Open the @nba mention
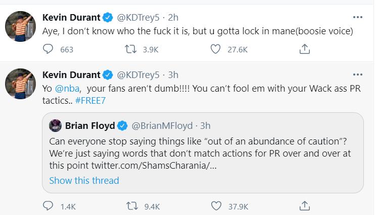 click(66, 88)
